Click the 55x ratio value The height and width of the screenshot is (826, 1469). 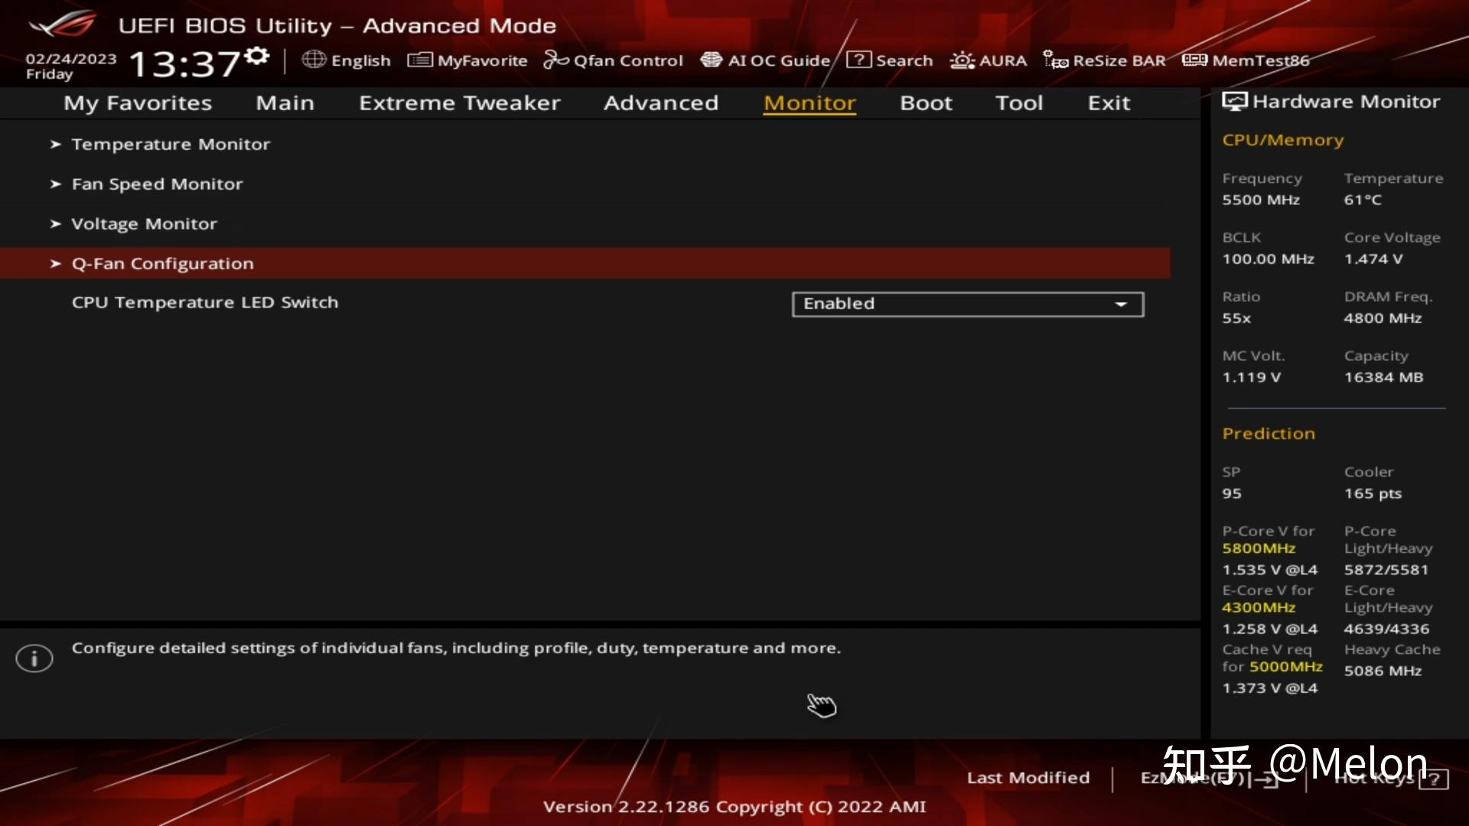click(1236, 318)
